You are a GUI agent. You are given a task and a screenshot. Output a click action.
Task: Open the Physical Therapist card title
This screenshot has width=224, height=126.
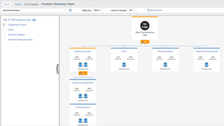(165, 52)
